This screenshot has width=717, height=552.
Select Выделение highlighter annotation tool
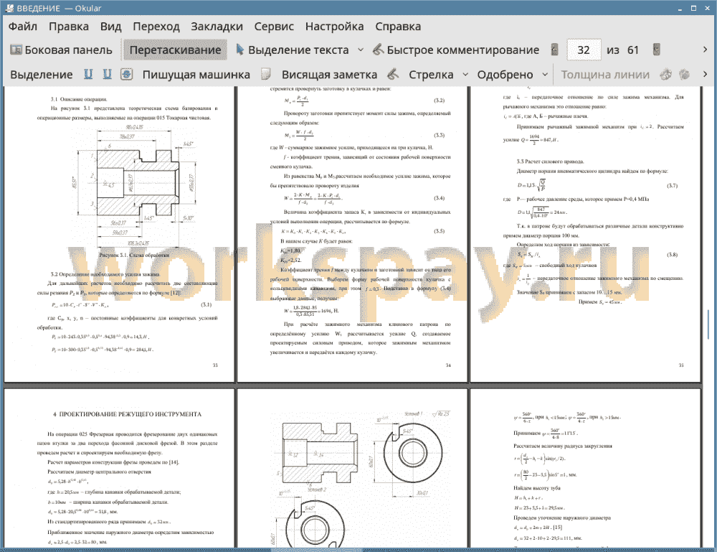click(42, 75)
